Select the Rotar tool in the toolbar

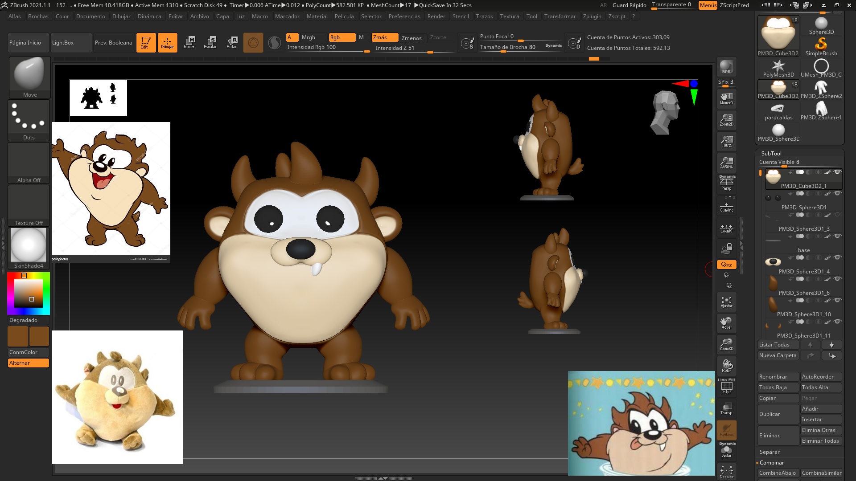point(231,42)
